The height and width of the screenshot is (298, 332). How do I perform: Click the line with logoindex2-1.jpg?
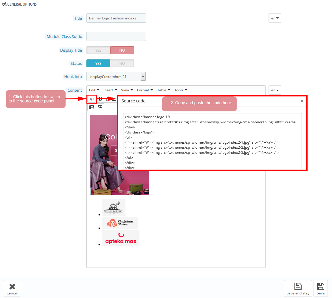(x=202, y=142)
